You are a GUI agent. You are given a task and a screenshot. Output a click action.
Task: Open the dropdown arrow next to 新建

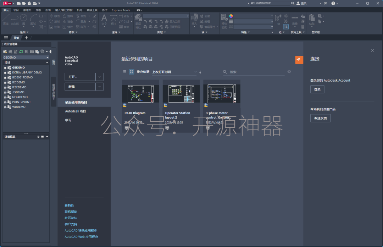99,87
